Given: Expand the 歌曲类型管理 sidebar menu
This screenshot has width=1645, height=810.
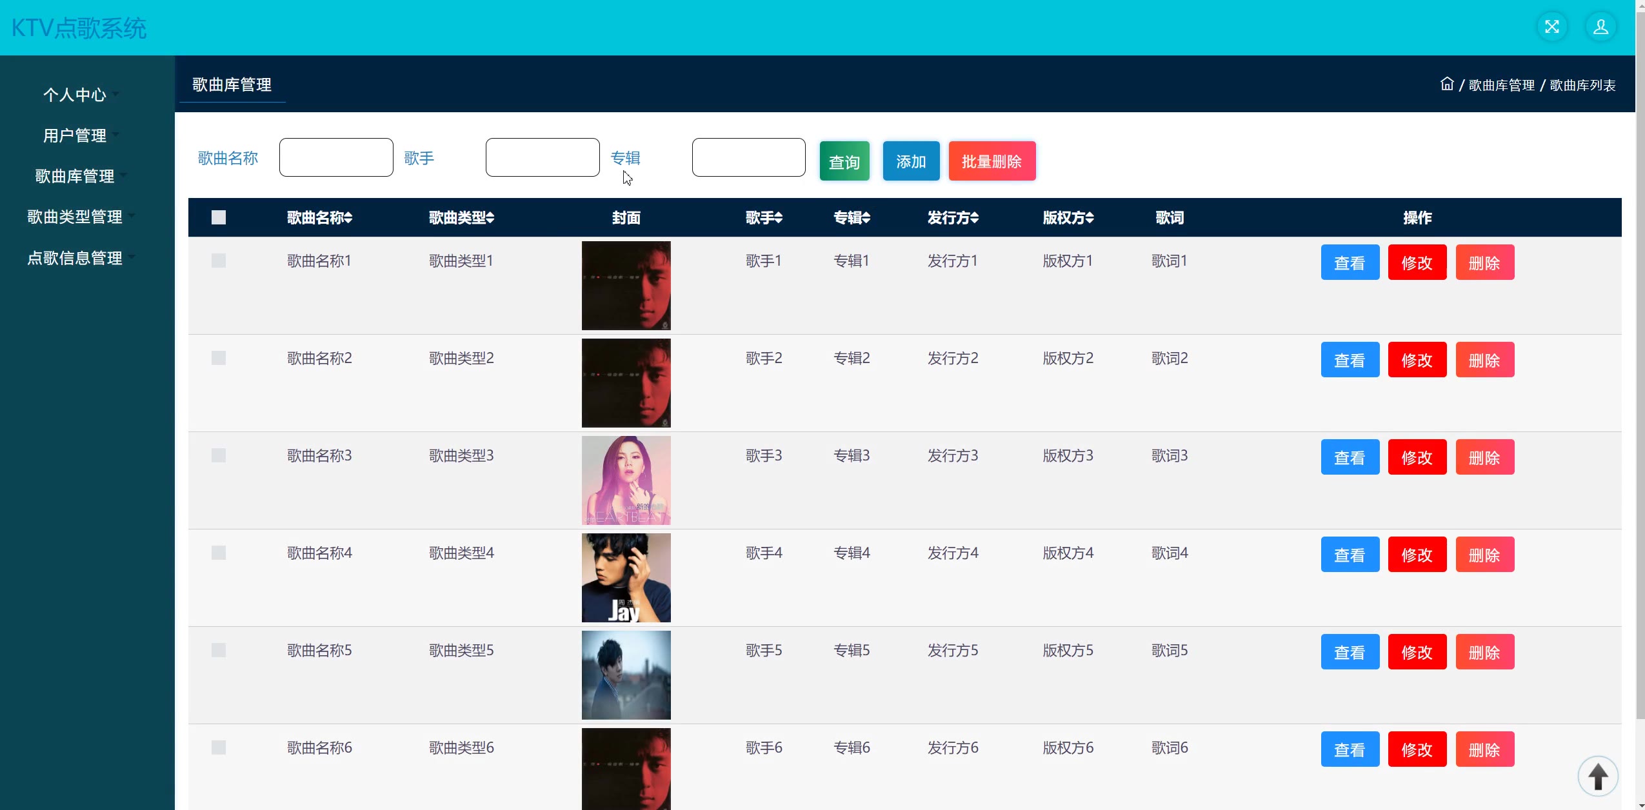Looking at the screenshot, I should (81, 217).
